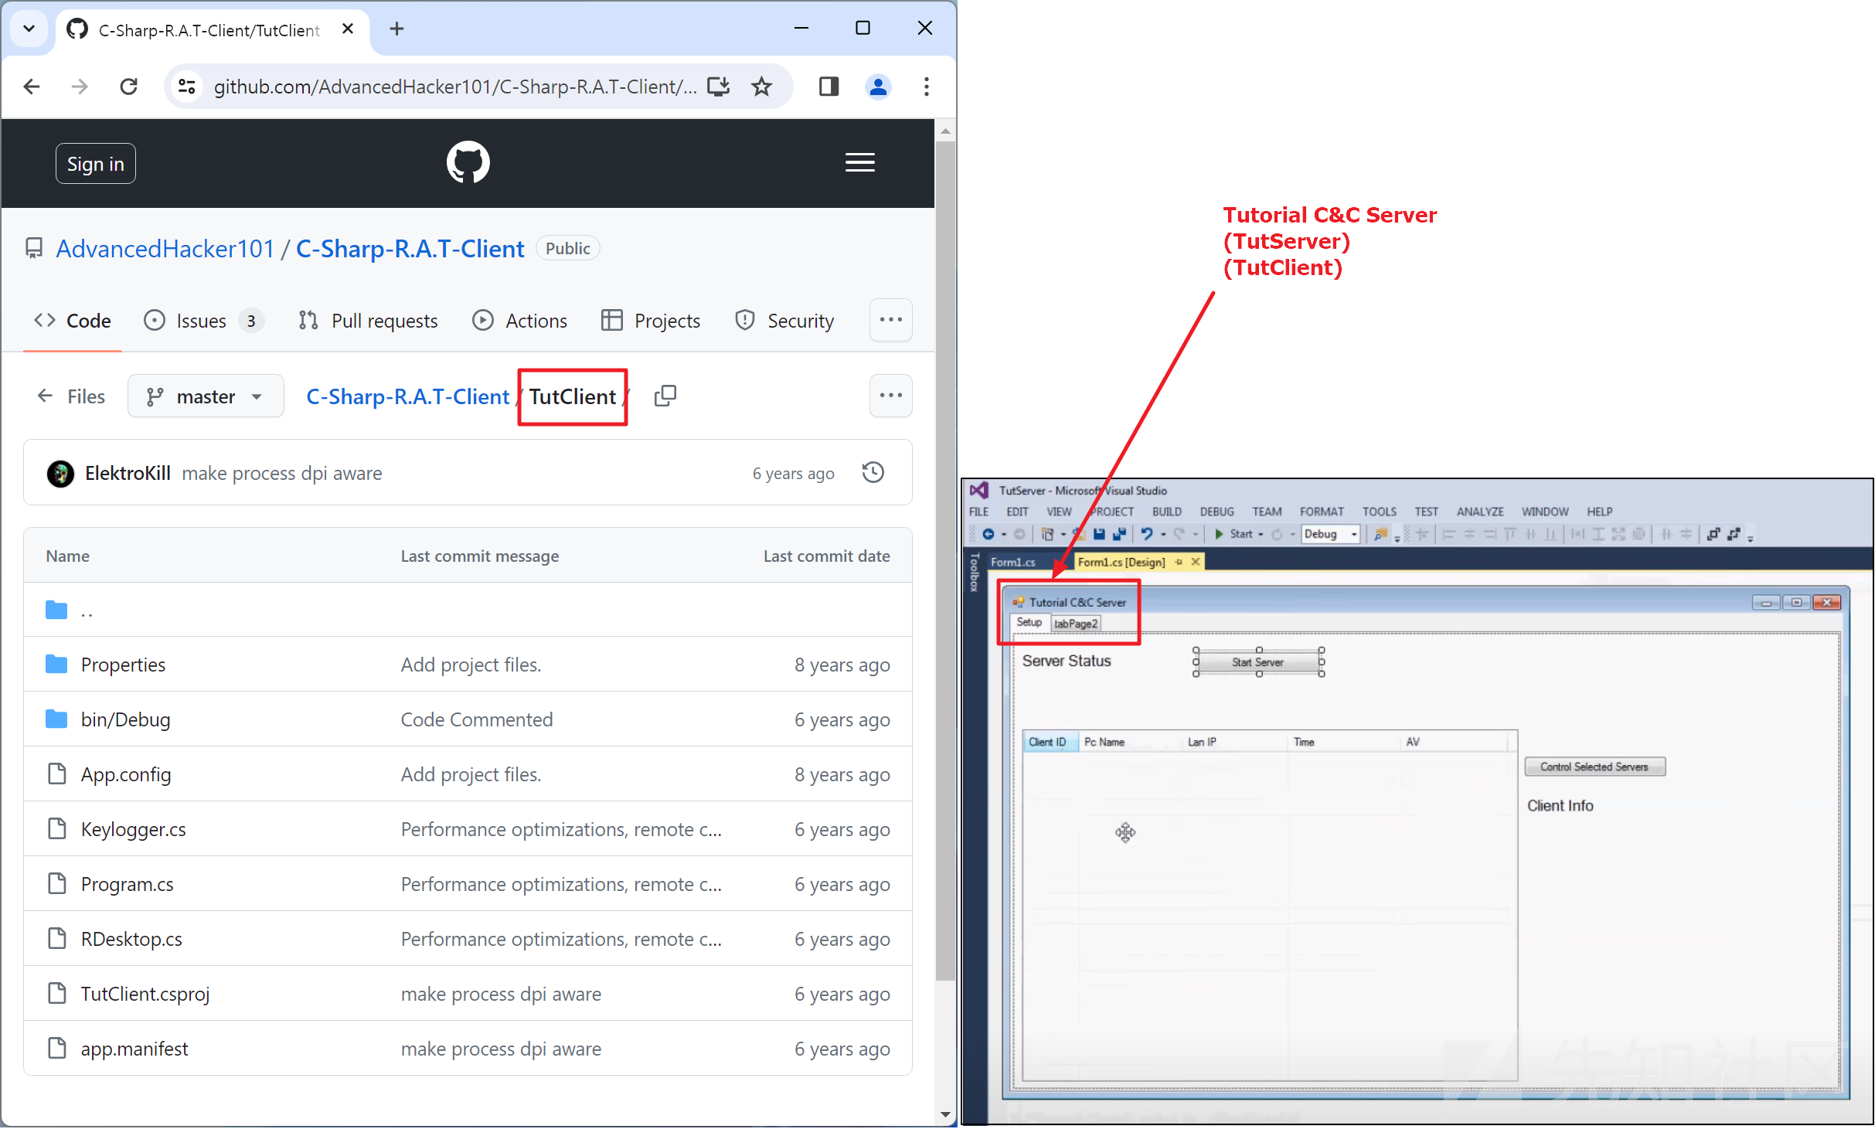This screenshot has height=1129, width=1875.
Task: Open tab search chevron in Chrome title bar
Action: 29,29
